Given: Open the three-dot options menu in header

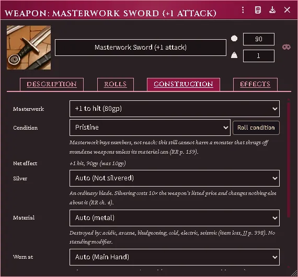Looking at the screenshot, I should [243, 10].
